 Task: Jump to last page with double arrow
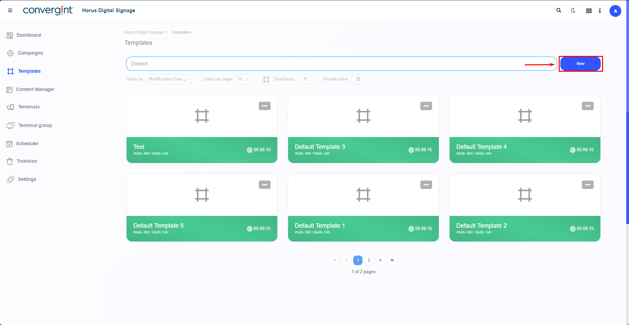pyautogui.click(x=392, y=260)
